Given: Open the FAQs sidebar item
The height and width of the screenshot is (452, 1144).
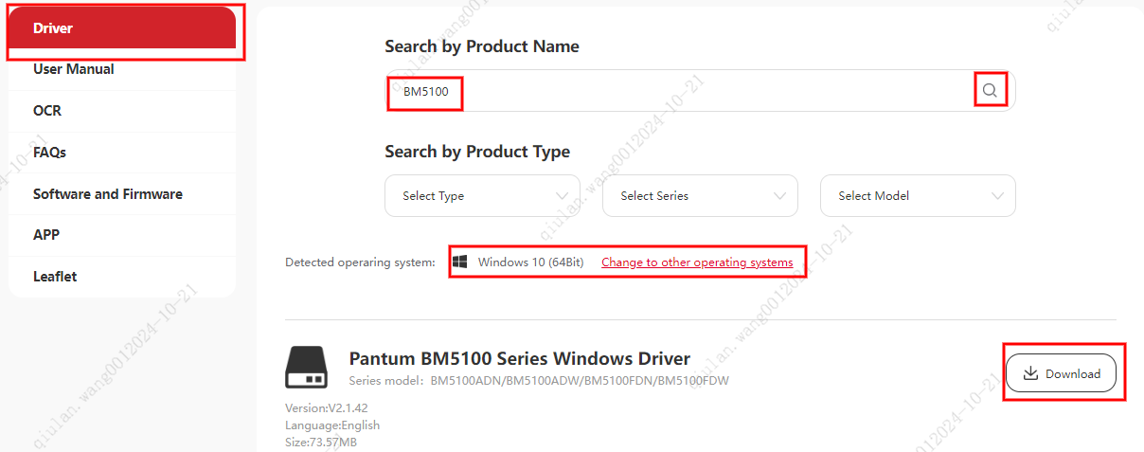Looking at the screenshot, I should tap(122, 153).
